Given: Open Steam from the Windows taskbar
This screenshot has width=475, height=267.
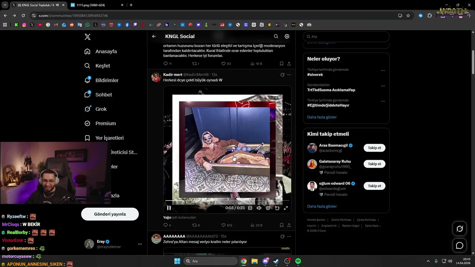Looking at the screenshot, I should pyautogui.click(x=276, y=261).
